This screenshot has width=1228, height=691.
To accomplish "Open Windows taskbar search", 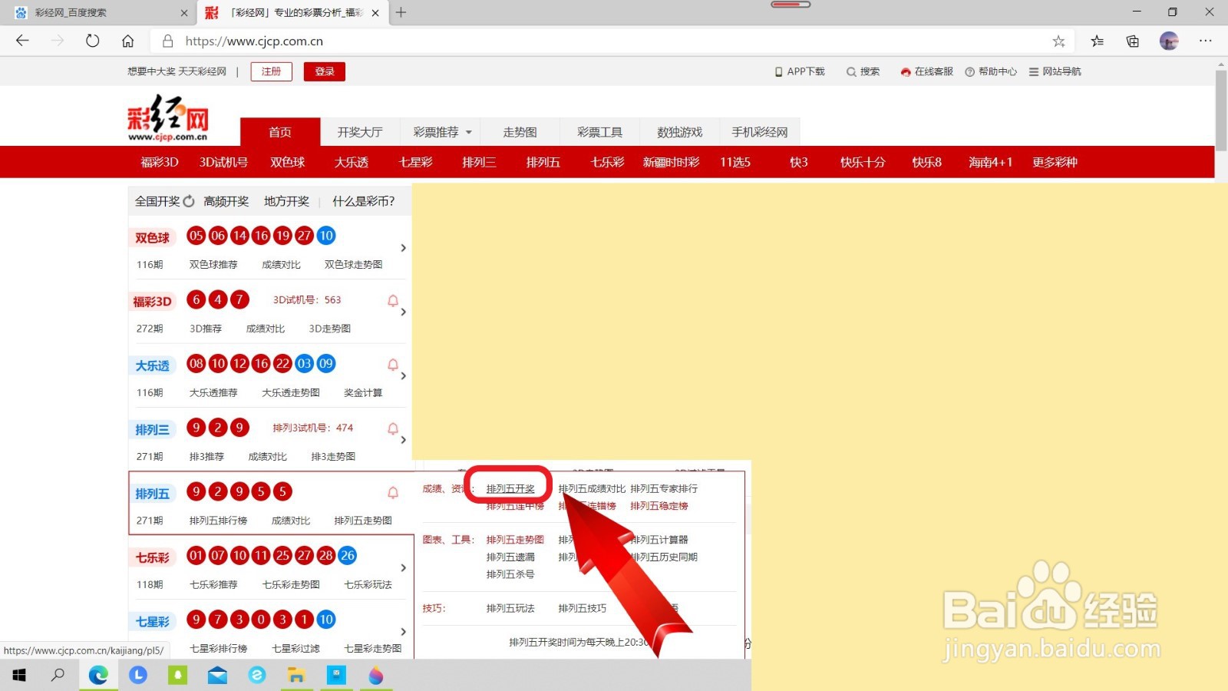I will [58, 675].
